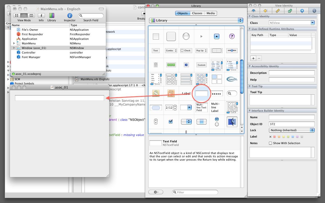Select the help button question mark object
Viewport: 325px width, 203px height.
pyautogui.click(x=232, y=37)
